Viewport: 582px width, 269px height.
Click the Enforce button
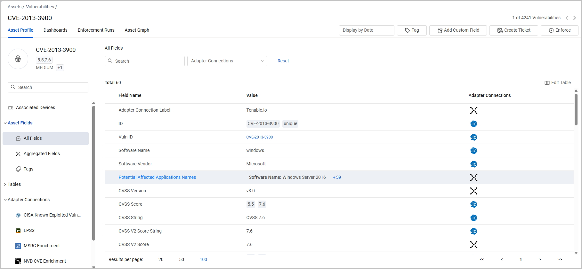[560, 30]
